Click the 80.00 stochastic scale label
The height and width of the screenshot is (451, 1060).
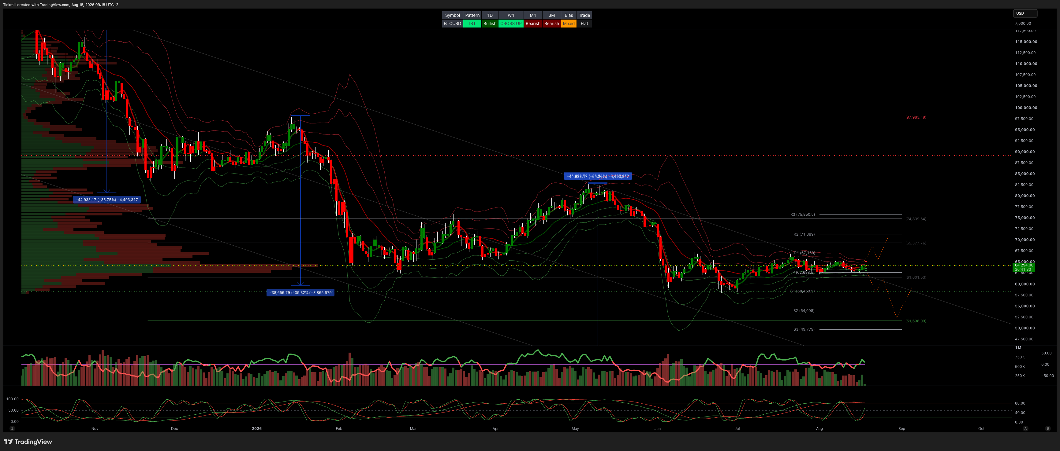tap(1020, 403)
